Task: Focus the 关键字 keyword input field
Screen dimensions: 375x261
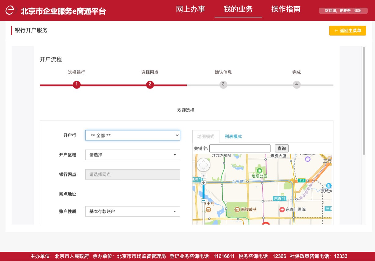Action: (240, 148)
